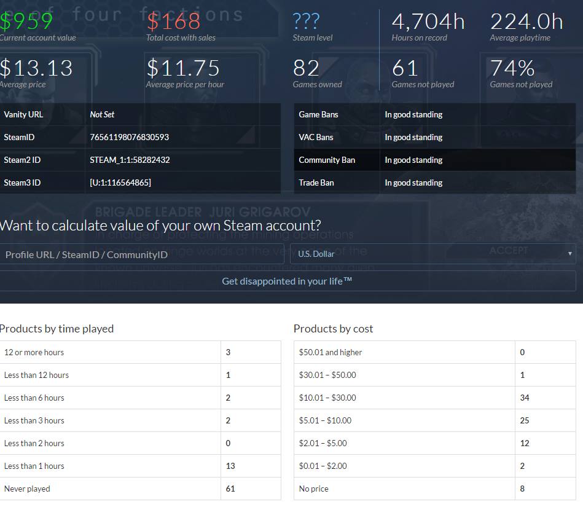
Task: Click the count 25 in cost table
Action: [x=524, y=420]
